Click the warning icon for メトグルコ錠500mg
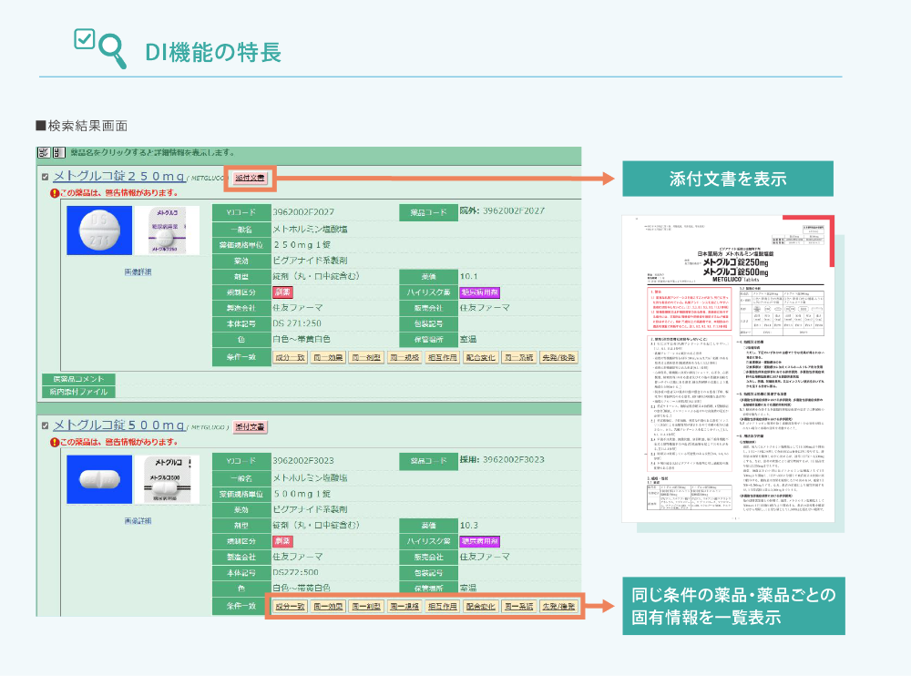This screenshot has height=676, width=911. click(55, 443)
